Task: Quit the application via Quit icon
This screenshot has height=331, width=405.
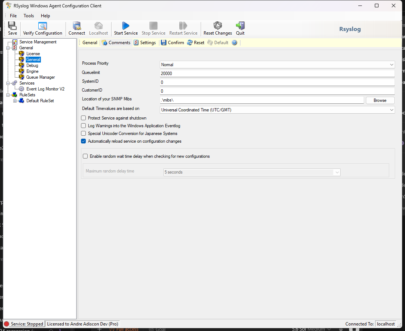Action: 240,26
